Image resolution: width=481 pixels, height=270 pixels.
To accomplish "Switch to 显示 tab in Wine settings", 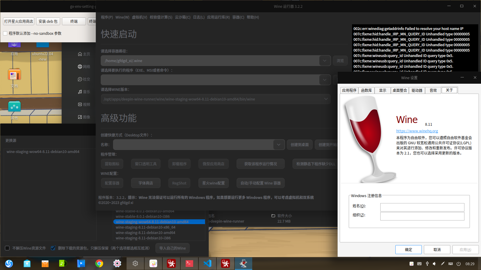I will [x=383, y=90].
